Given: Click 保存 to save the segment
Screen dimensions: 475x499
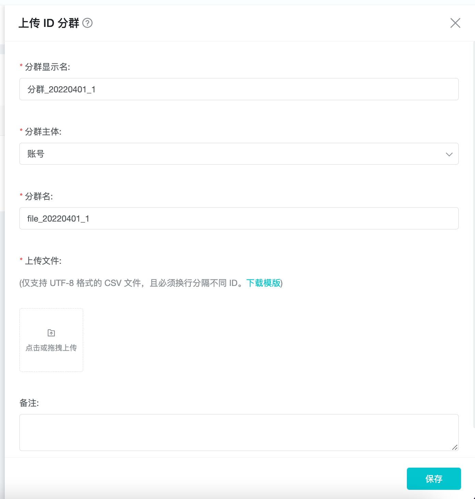Looking at the screenshot, I should 433,479.
